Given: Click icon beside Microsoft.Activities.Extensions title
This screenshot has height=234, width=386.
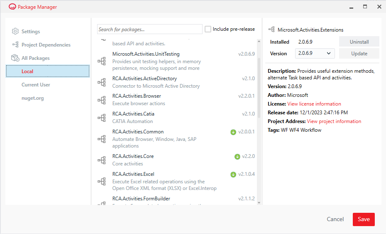Looking at the screenshot, I should click(271, 30).
